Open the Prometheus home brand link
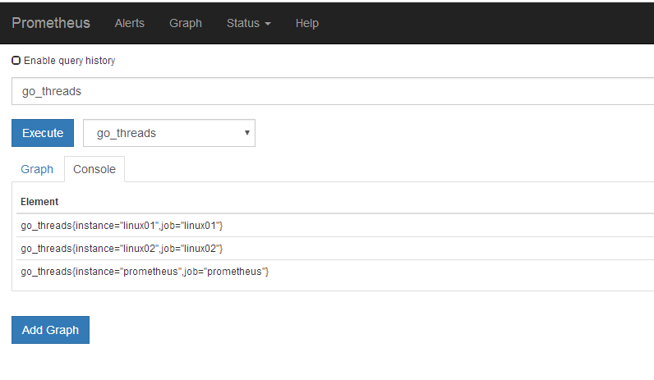Image resolution: width=654 pixels, height=380 pixels. 51,23
